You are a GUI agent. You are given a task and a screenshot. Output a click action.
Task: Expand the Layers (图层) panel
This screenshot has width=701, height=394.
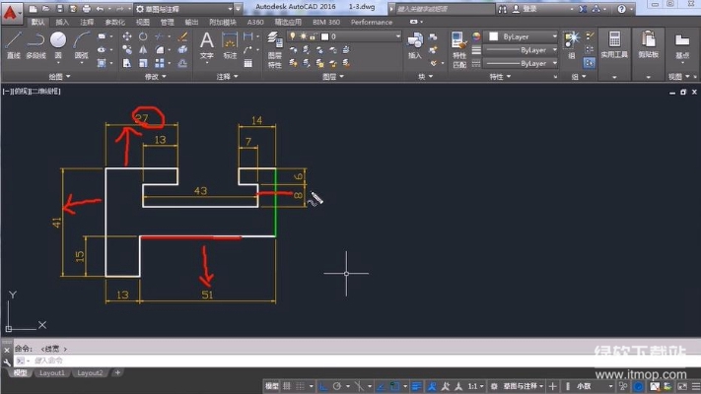pyautogui.click(x=333, y=77)
